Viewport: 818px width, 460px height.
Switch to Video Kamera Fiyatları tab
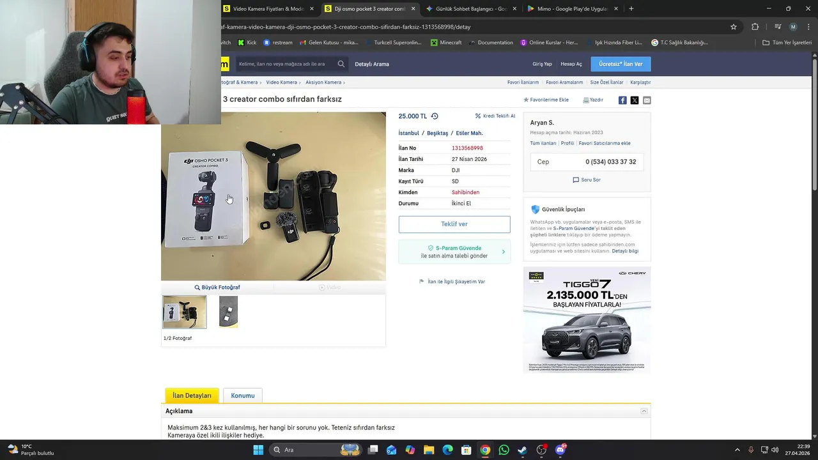pos(268,9)
